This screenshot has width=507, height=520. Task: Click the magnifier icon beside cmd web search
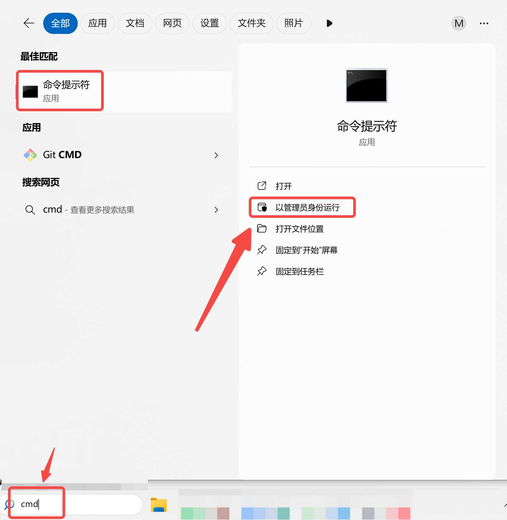pyautogui.click(x=30, y=210)
